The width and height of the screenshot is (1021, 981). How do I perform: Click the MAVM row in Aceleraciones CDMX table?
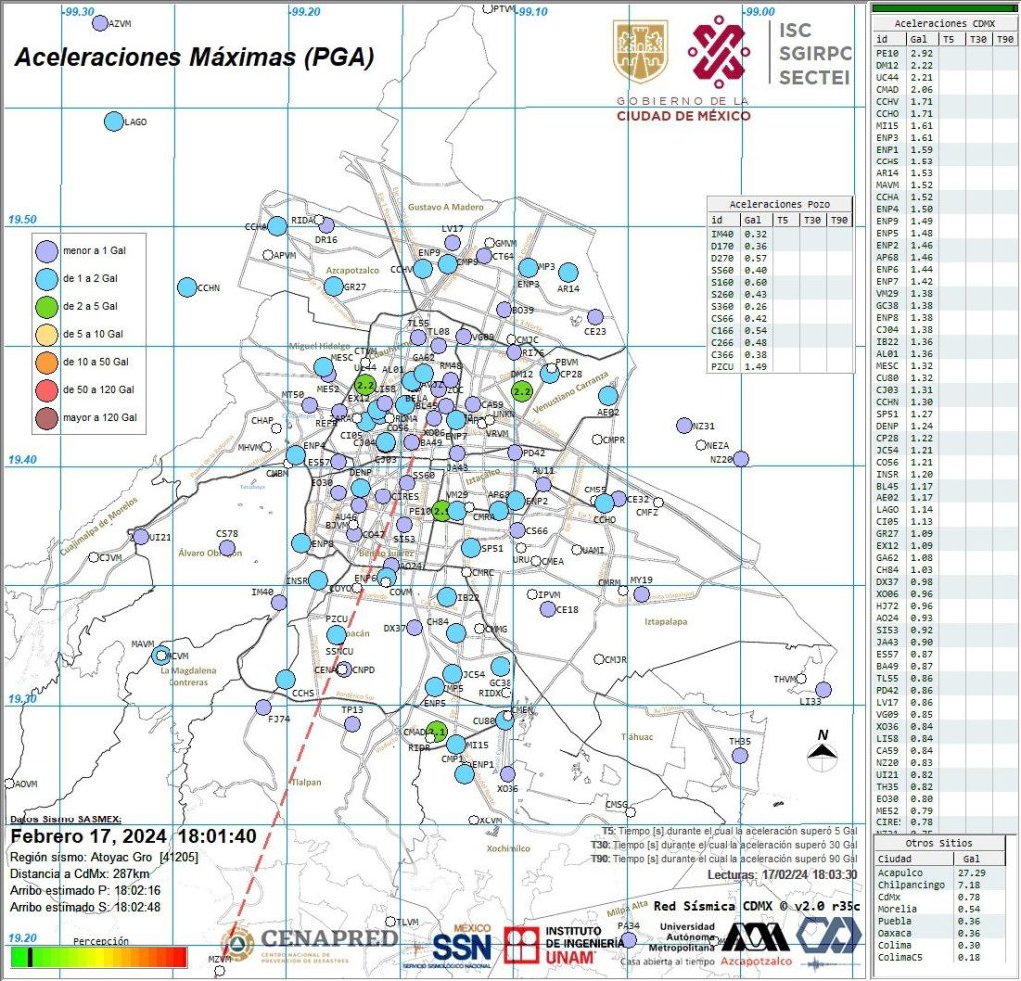[x=943, y=185]
